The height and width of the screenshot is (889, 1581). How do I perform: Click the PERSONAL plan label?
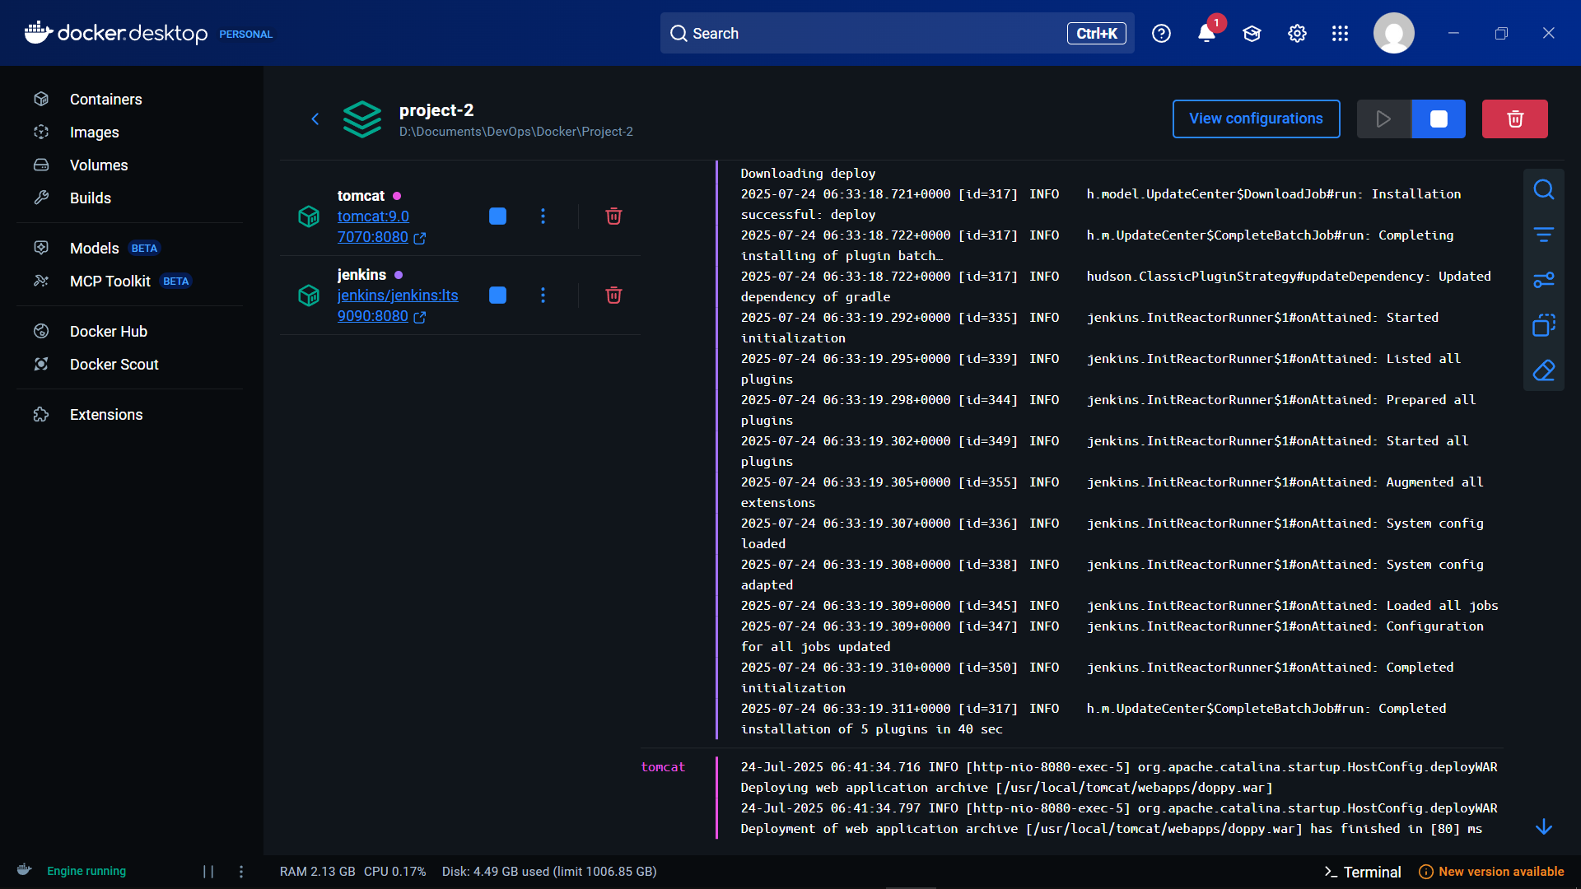tap(245, 35)
